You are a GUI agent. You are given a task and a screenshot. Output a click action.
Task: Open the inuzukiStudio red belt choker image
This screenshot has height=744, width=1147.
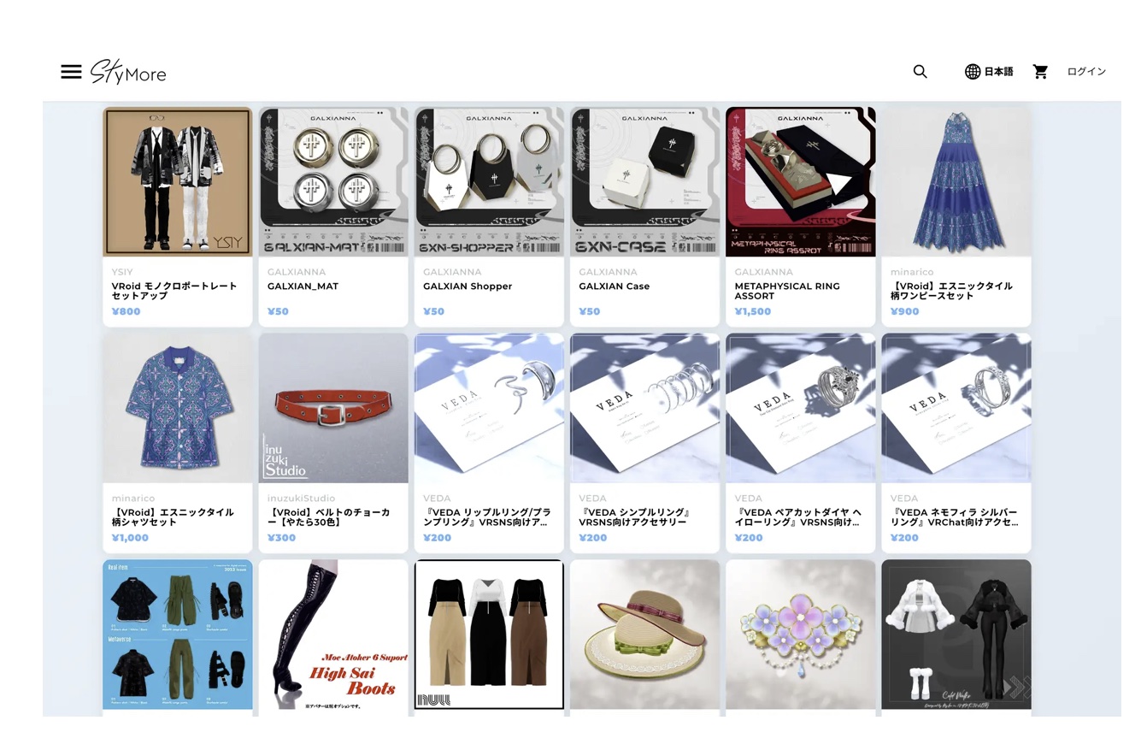(333, 408)
